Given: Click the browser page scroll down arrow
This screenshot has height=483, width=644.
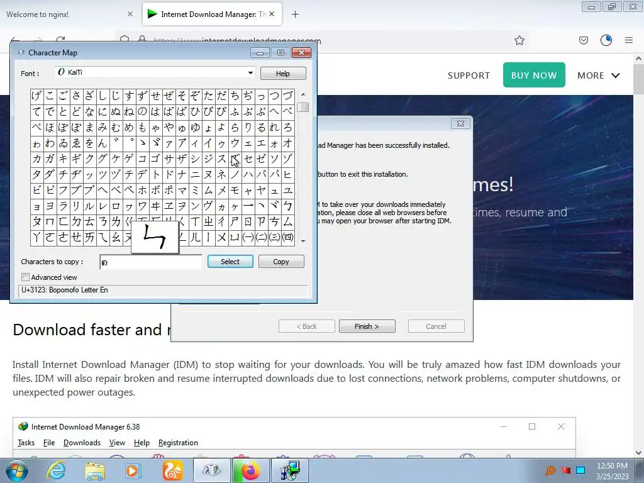Looking at the screenshot, I should [639, 453].
